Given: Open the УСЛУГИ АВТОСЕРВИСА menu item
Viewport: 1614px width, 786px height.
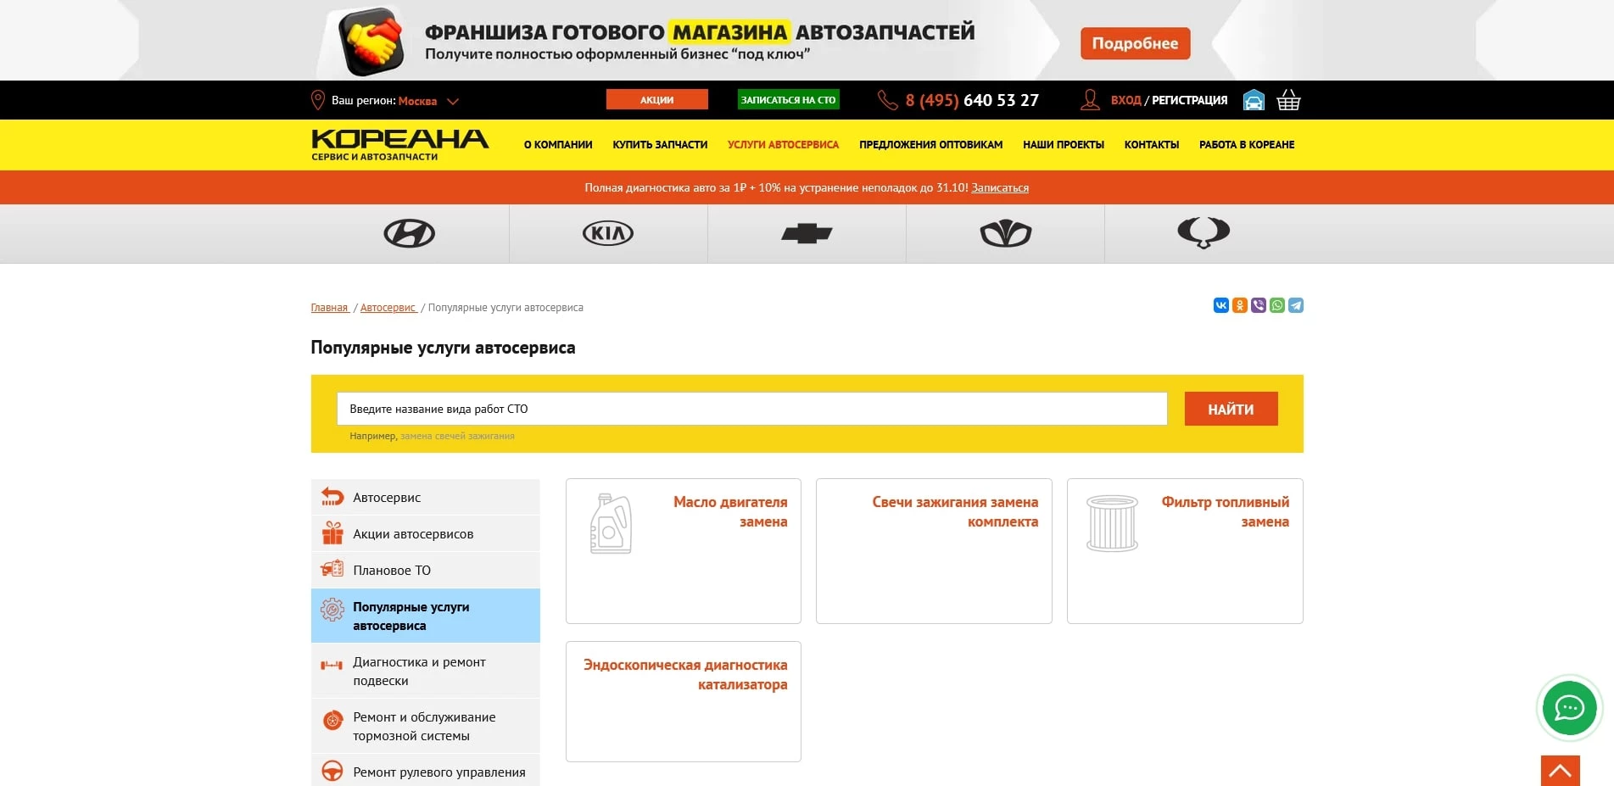Looking at the screenshot, I should coord(782,144).
